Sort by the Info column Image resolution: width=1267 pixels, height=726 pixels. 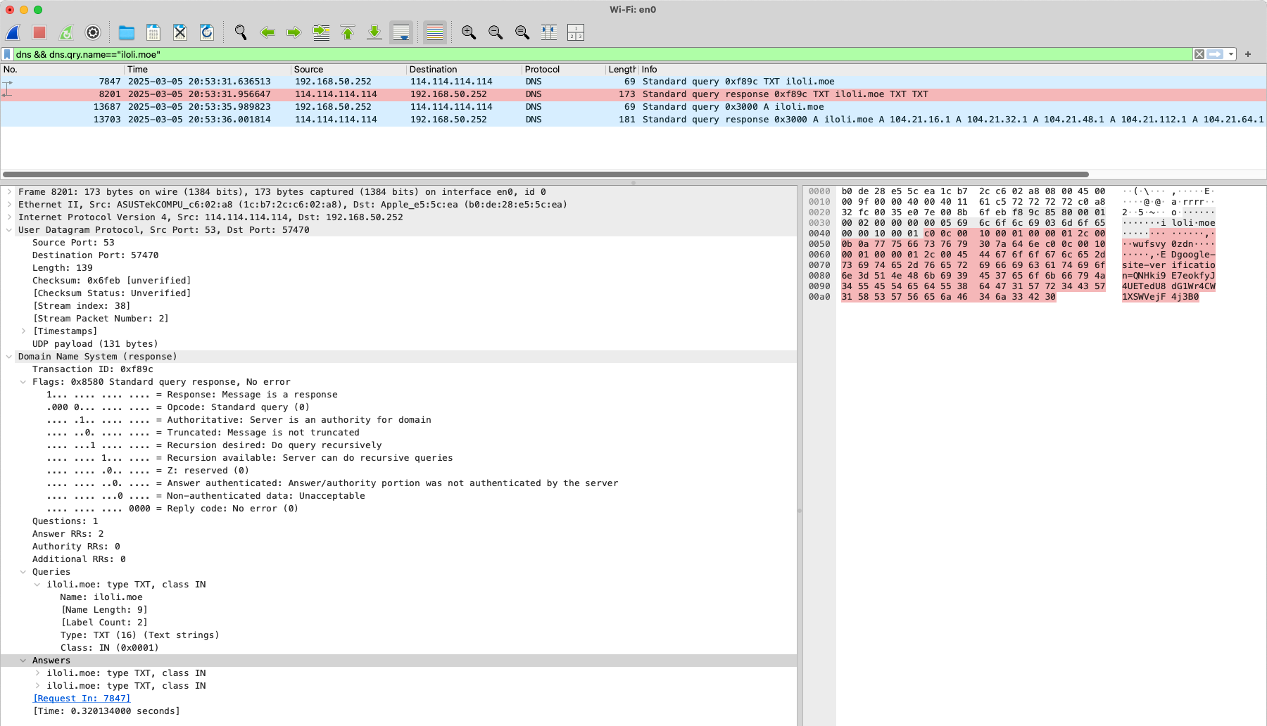tap(952, 70)
